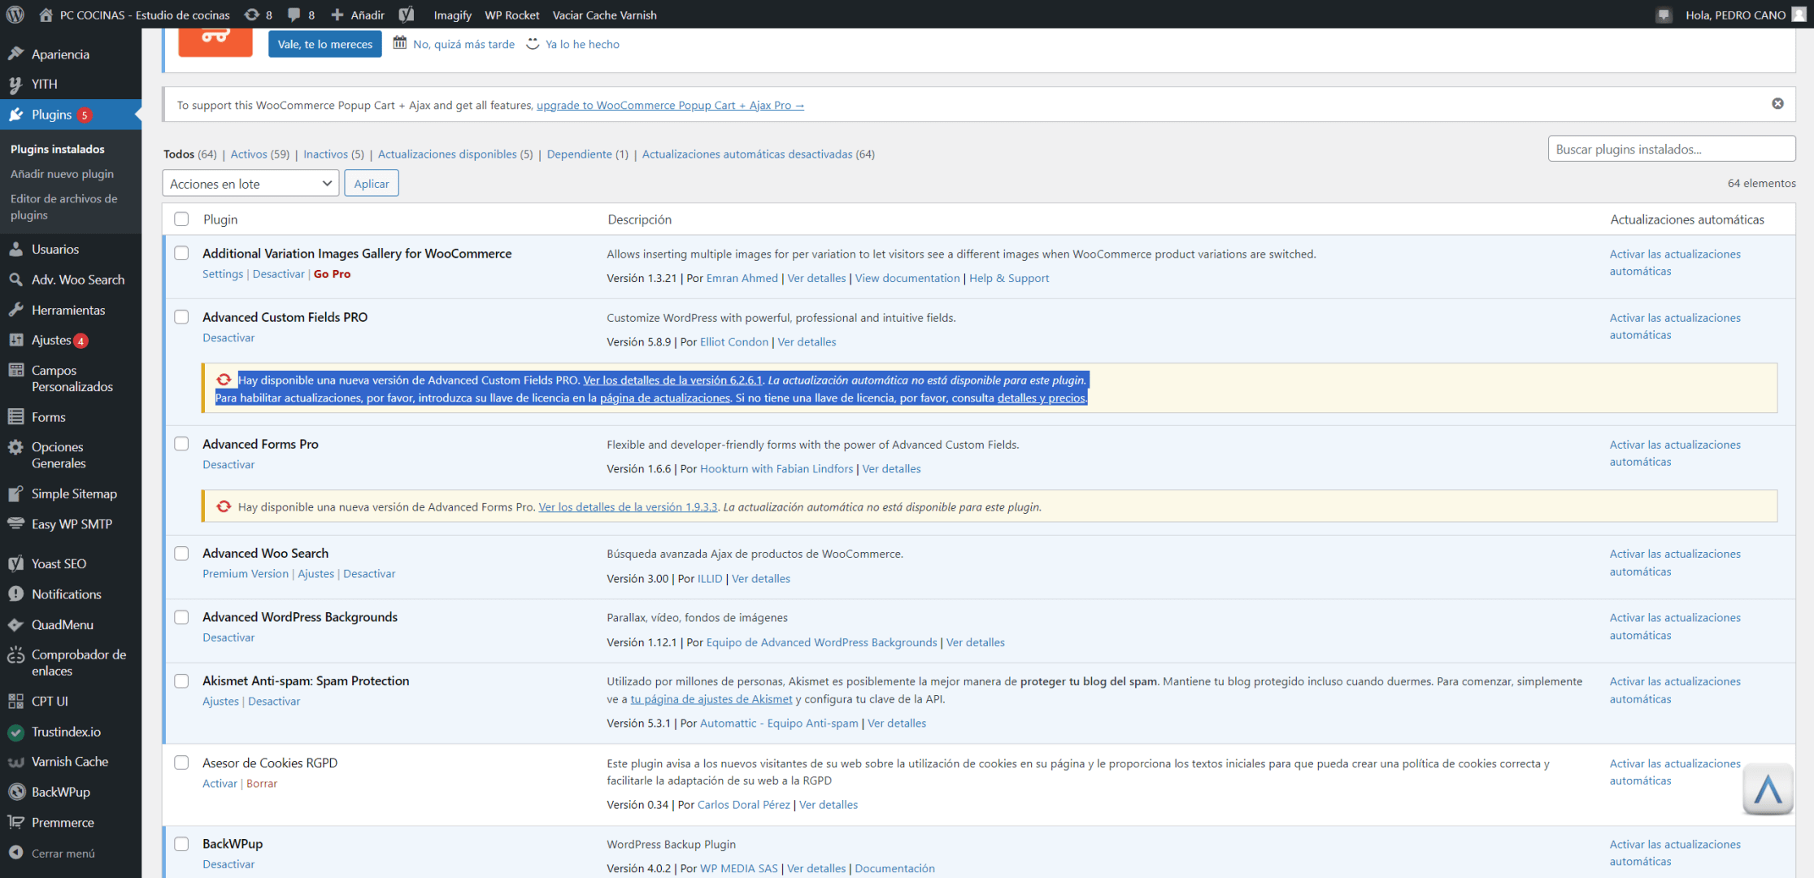The width and height of the screenshot is (1814, 878).
Task: Click the BackWPup sidebar icon
Action: (x=15, y=792)
